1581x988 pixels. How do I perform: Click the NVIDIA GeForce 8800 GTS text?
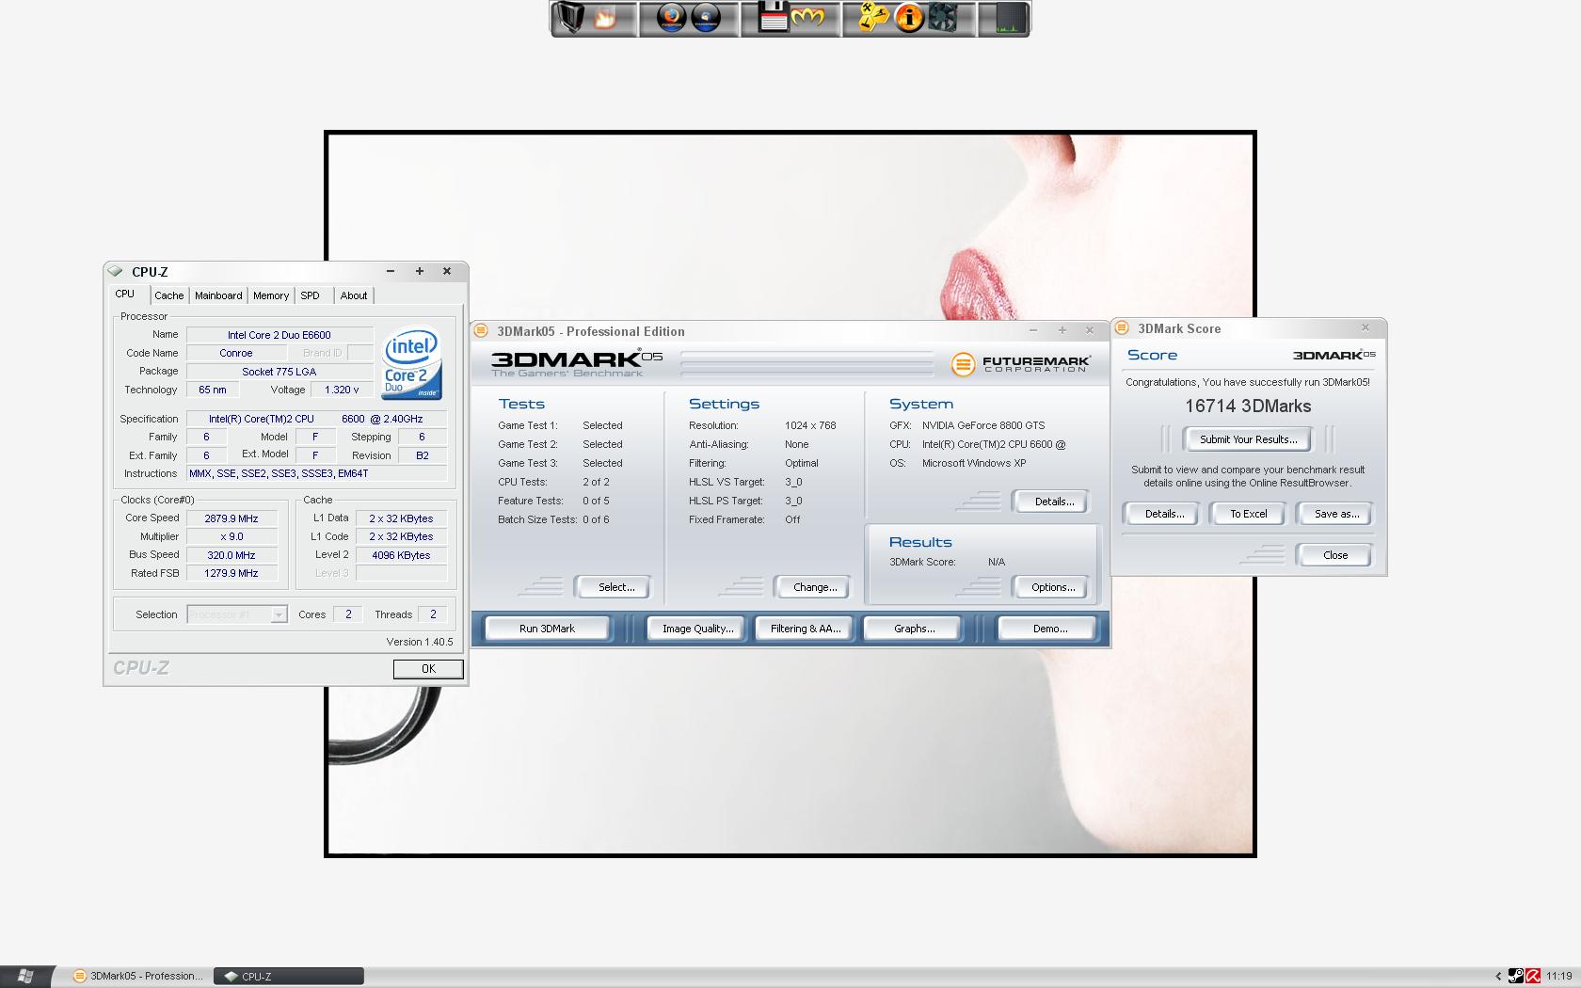coord(983,425)
